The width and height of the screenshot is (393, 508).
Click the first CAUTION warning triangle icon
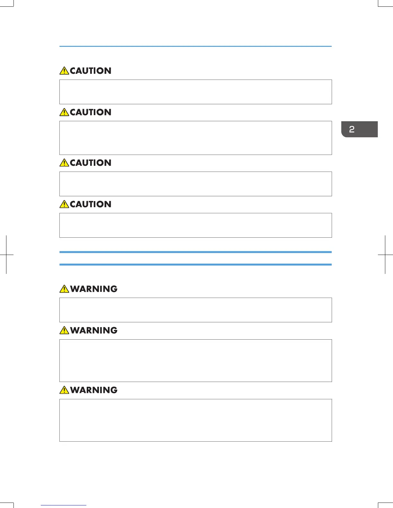[x=64, y=71]
